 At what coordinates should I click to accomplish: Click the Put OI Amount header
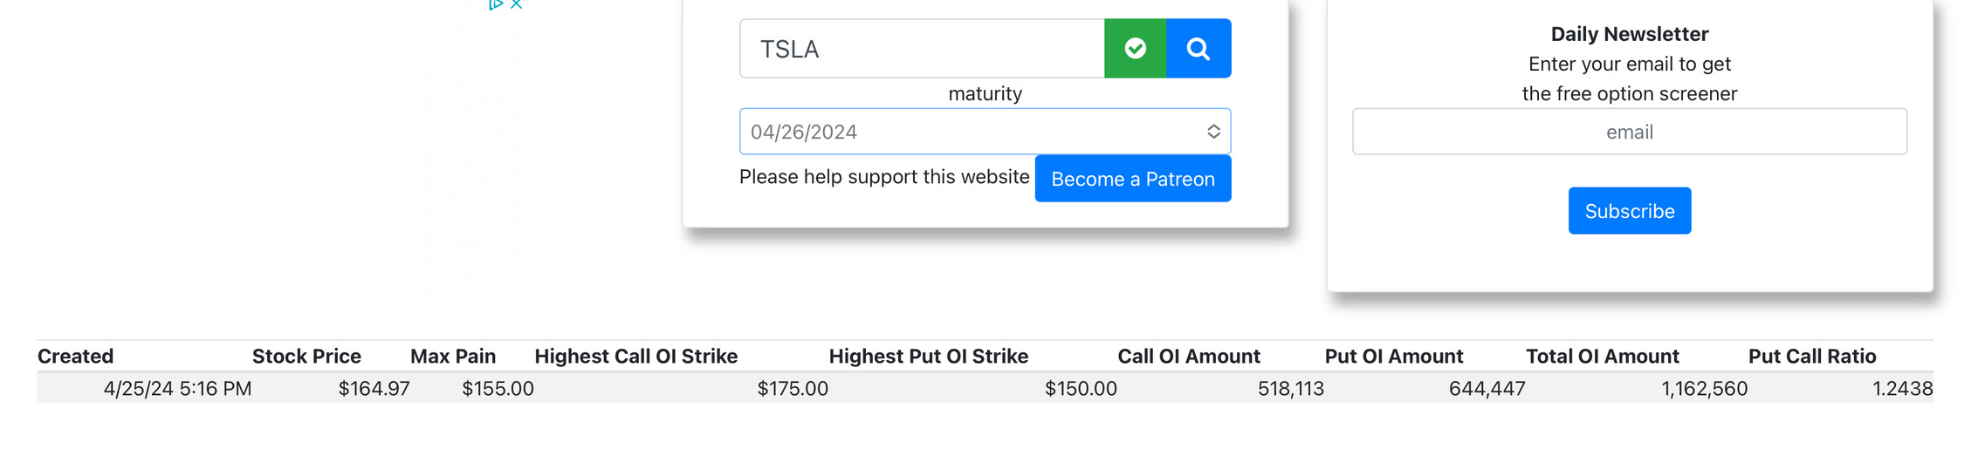pos(1394,356)
